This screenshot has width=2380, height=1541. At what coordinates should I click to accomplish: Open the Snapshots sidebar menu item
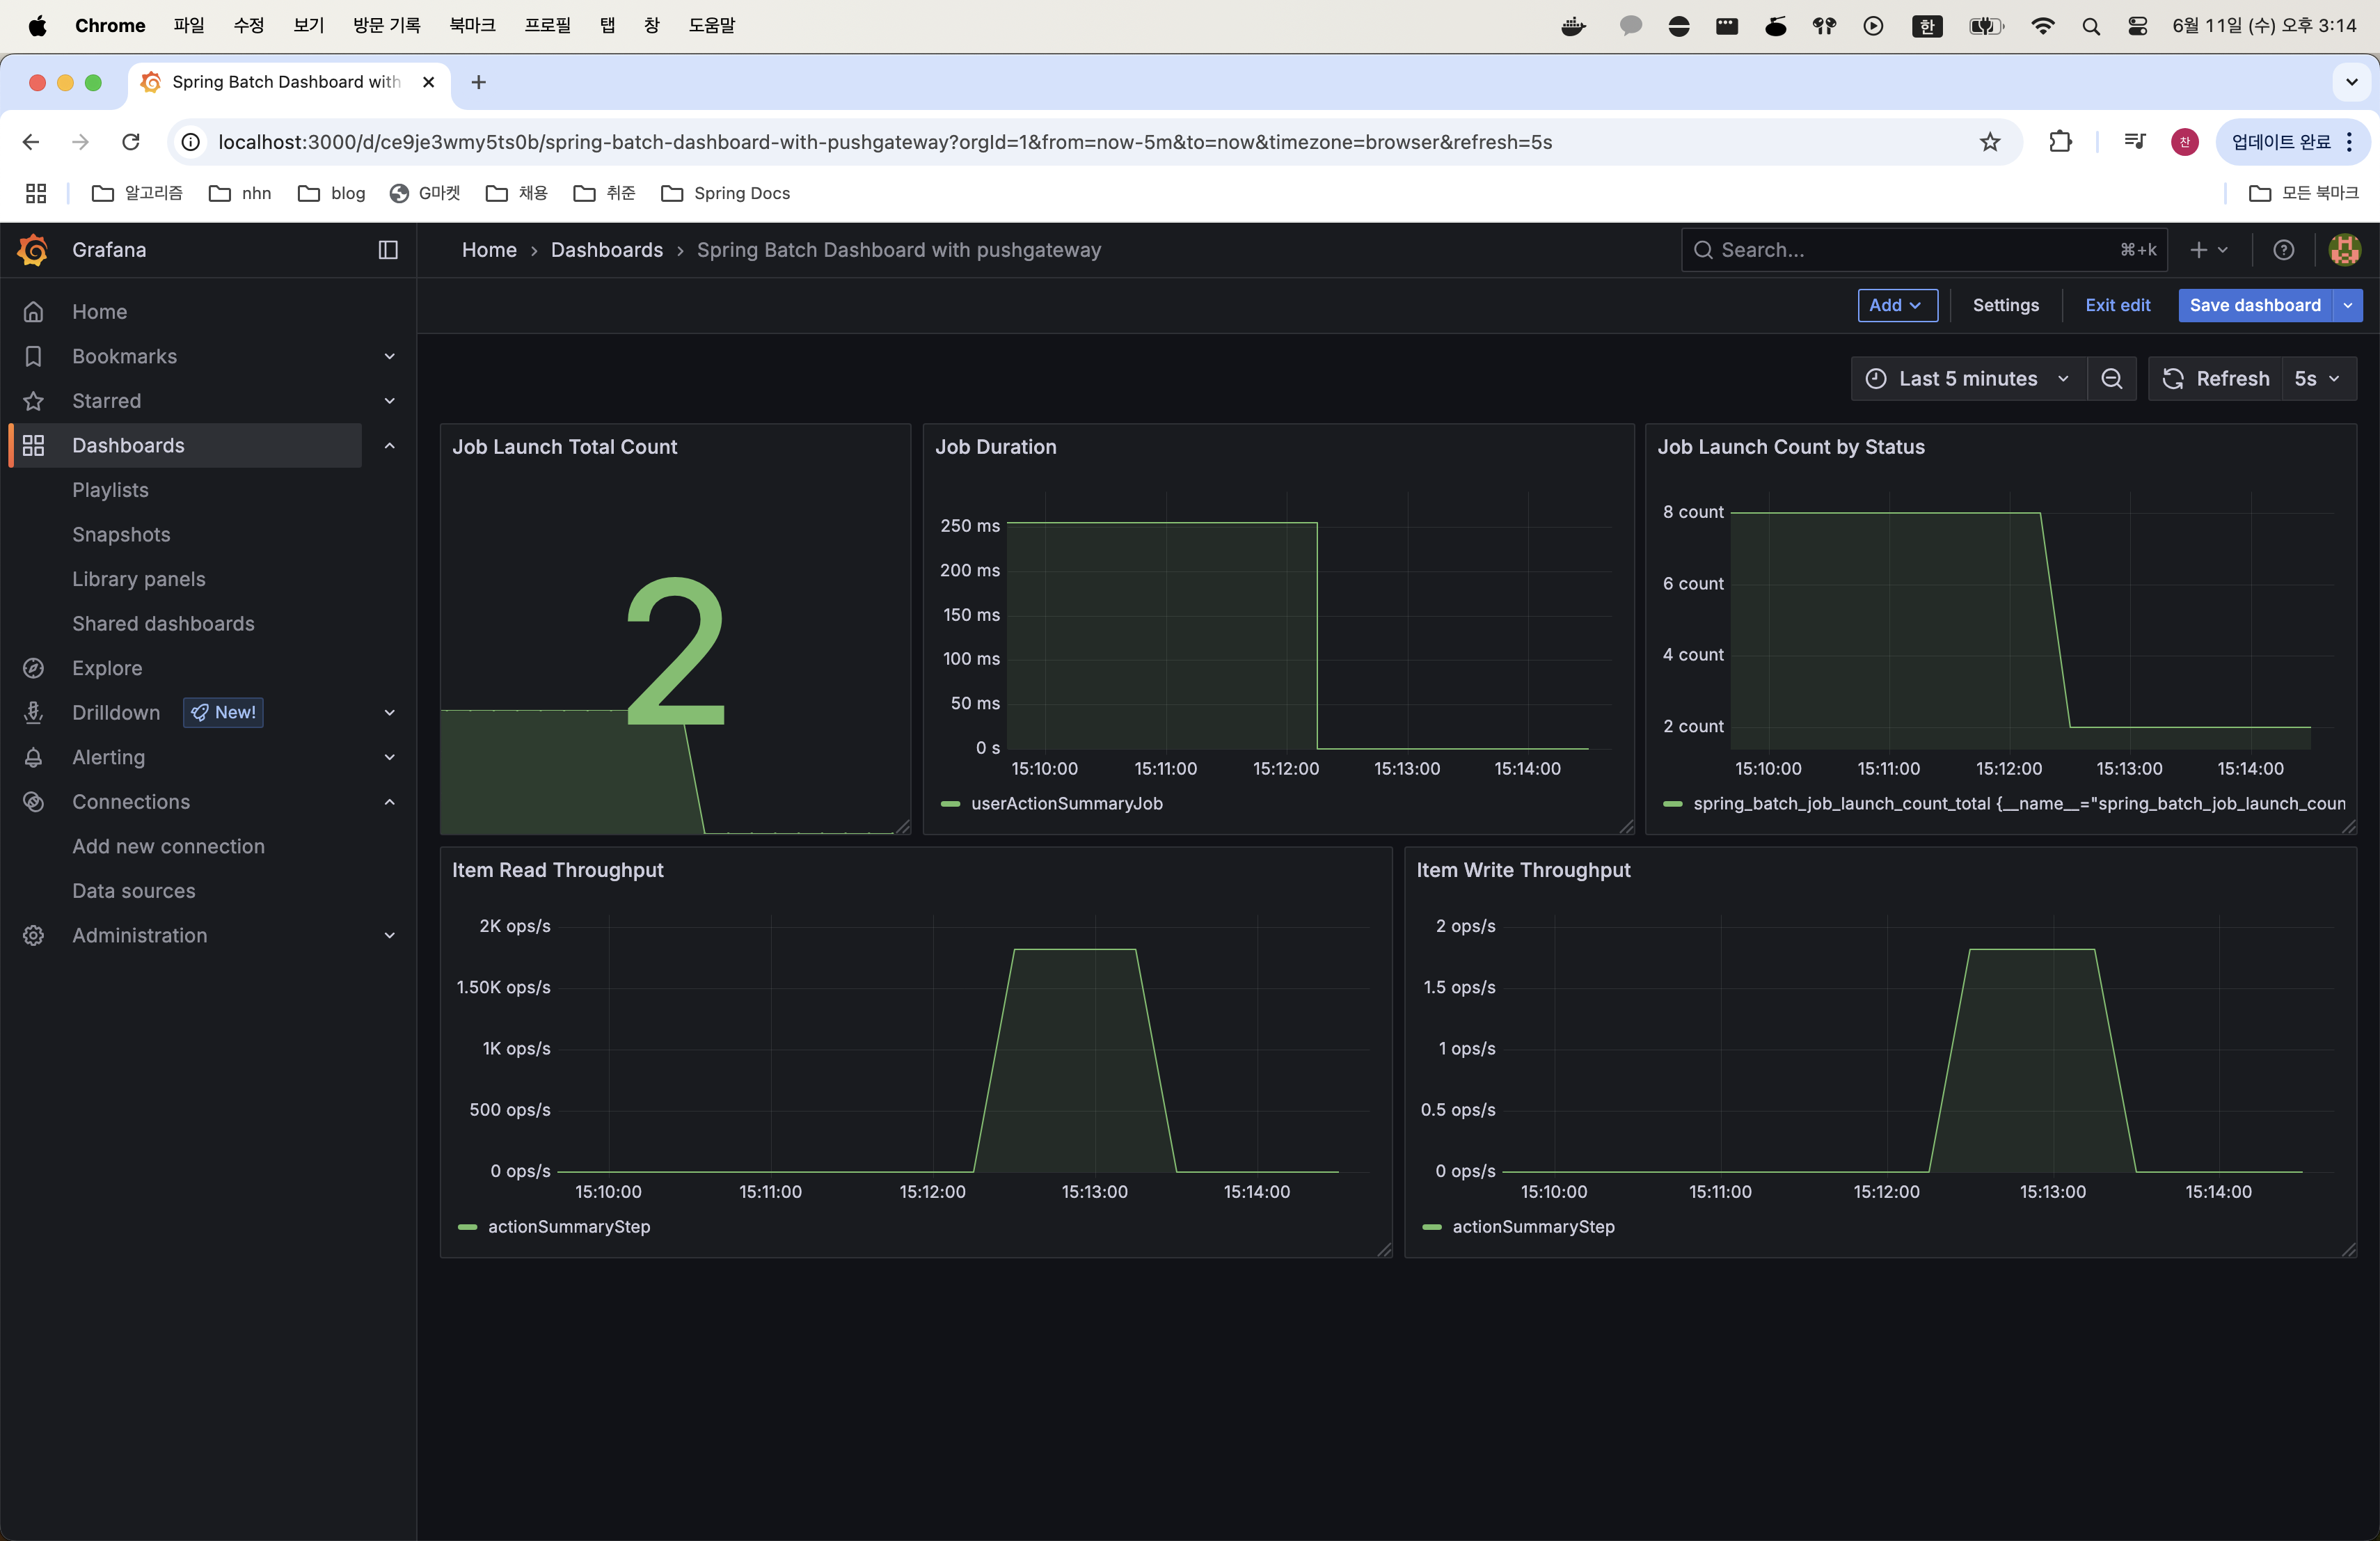pyautogui.click(x=121, y=534)
